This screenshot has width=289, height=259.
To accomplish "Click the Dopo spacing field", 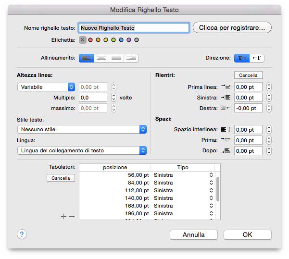I will coord(248,151).
